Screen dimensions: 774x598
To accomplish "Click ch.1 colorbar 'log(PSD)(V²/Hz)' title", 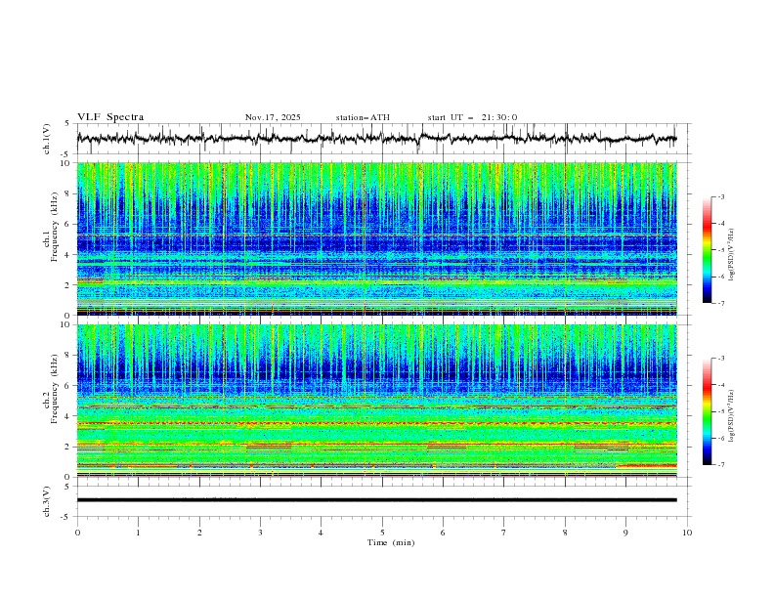I will pyautogui.click(x=732, y=255).
